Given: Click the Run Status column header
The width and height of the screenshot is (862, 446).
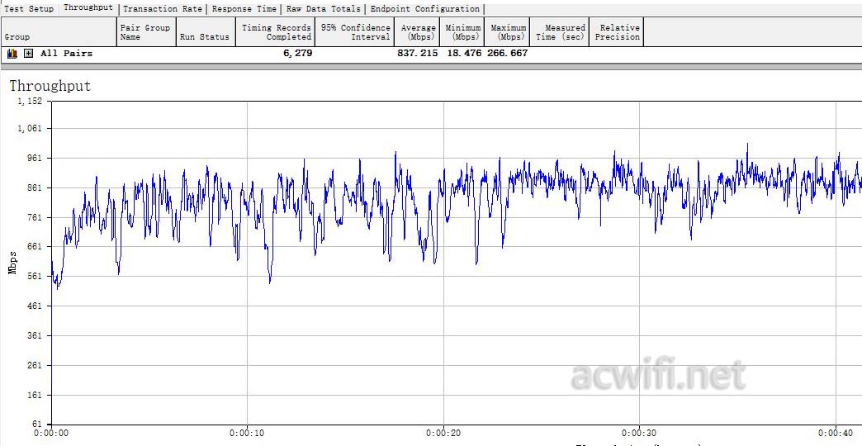Looking at the screenshot, I should click(206, 32).
